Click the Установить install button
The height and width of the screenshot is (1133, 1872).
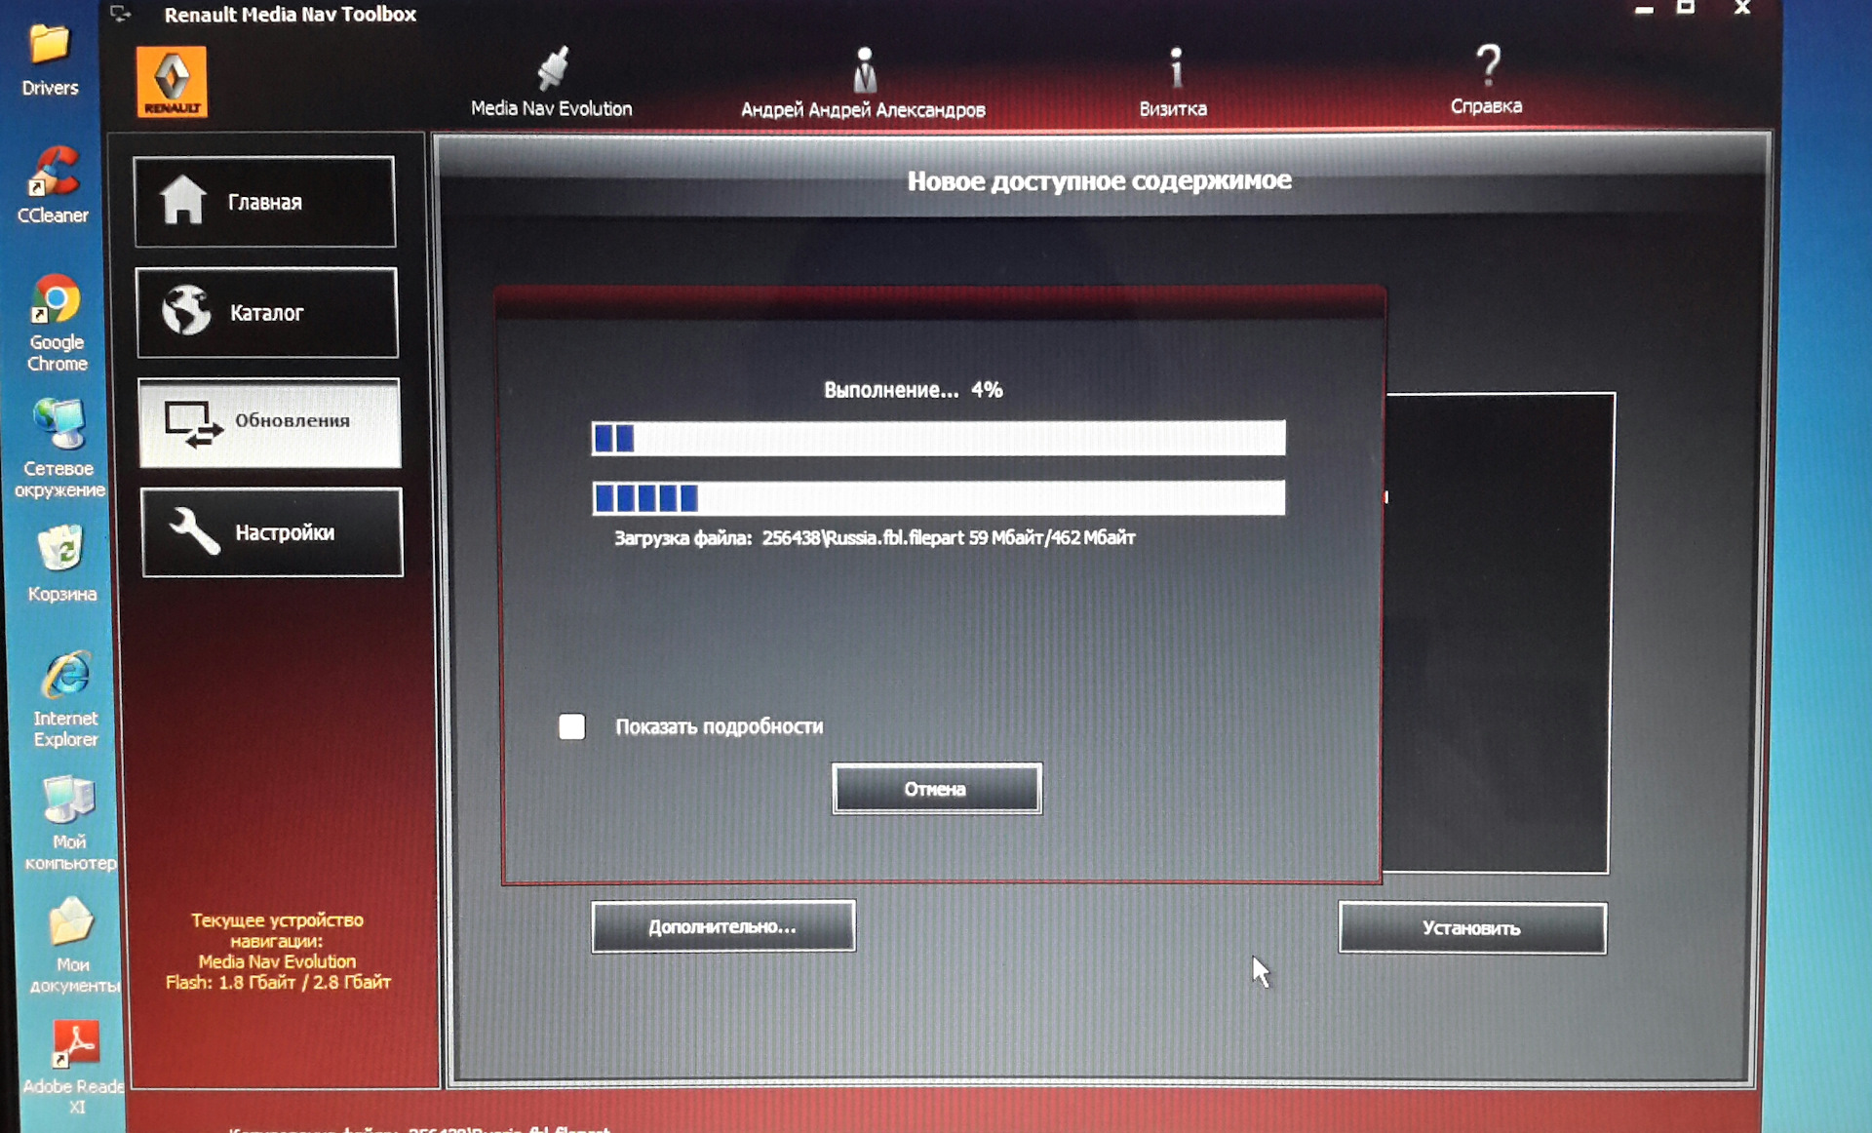[1471, 928]
